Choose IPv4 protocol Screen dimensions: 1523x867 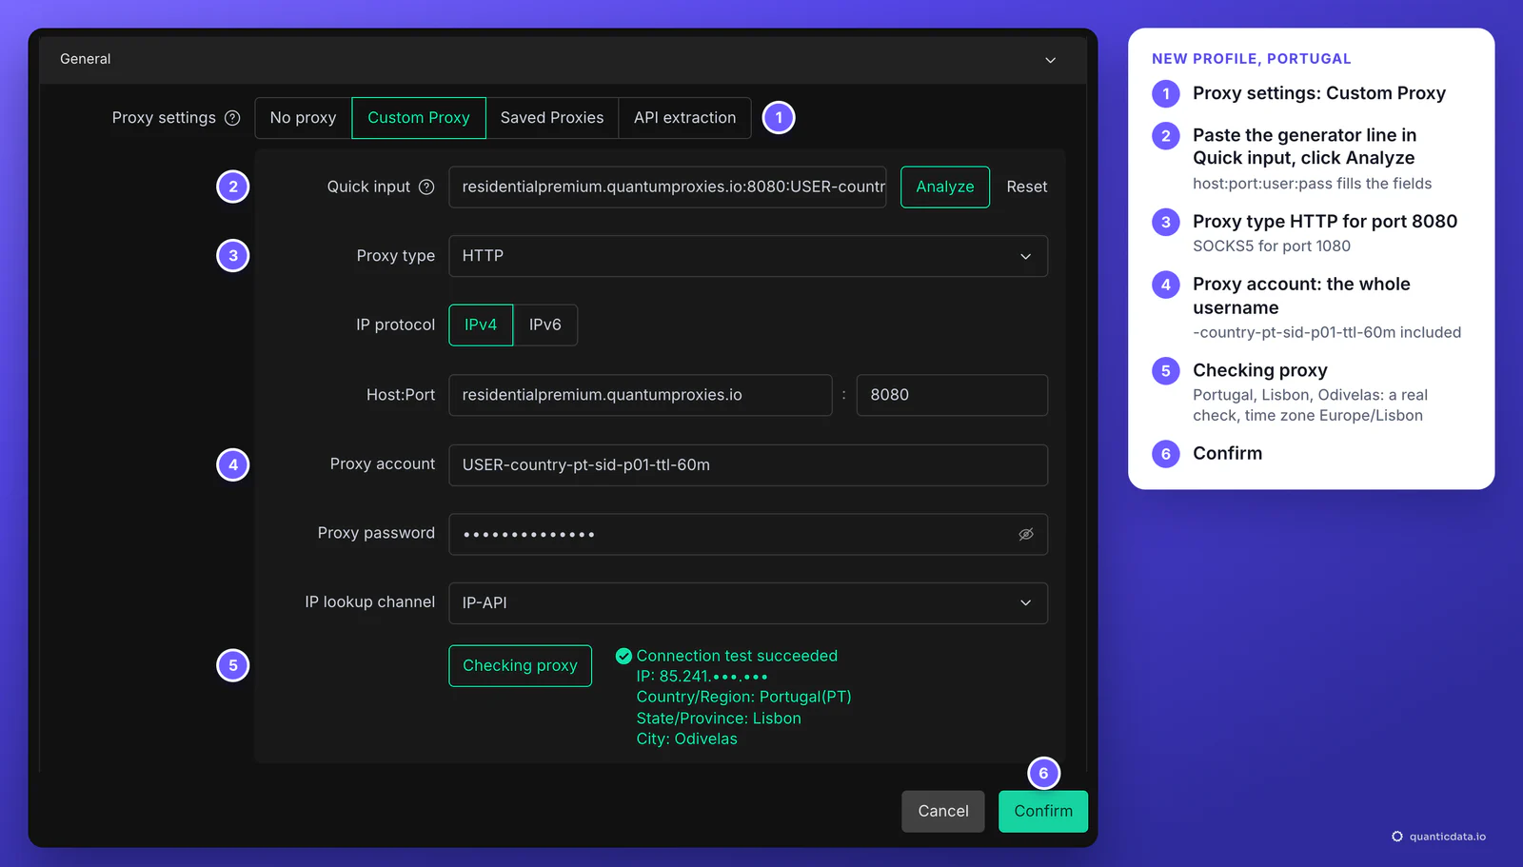coord(481,325)
